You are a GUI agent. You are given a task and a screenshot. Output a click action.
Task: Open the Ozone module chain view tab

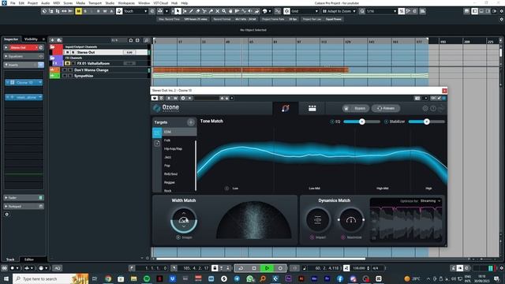pyautogui.click(x=312, y=109)
